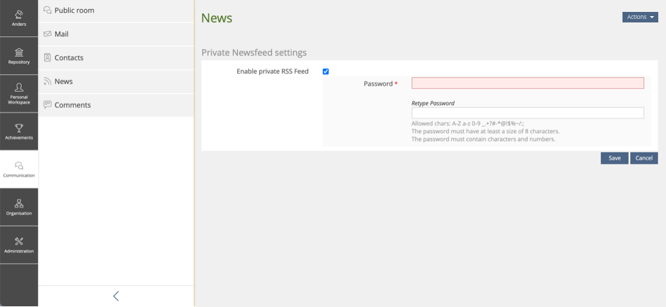666x307 pixels.
Task: Click the Contacts address book icon
Action: [x=48, y=57]
